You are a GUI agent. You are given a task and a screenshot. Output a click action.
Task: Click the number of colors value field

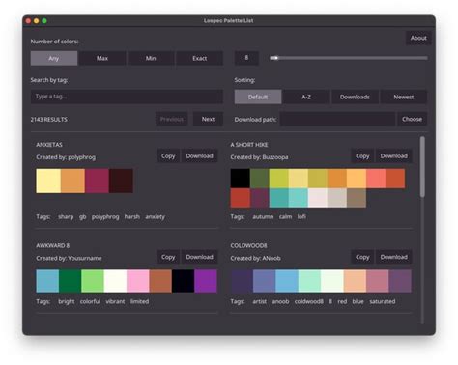(246, 58)
